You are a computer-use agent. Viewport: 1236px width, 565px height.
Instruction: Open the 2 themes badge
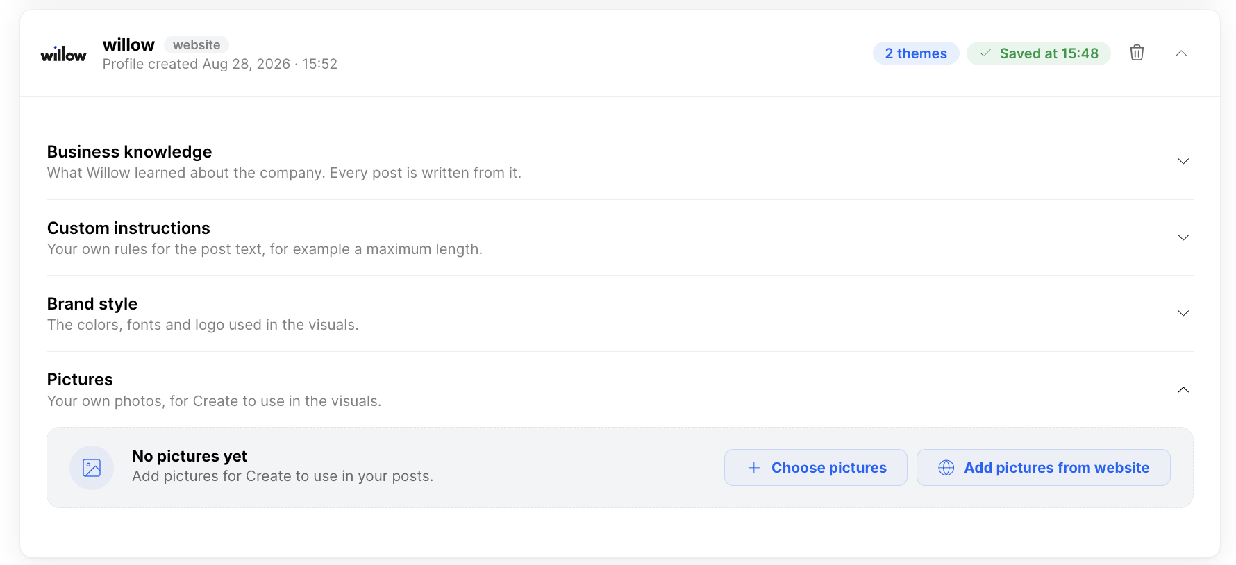[916, 53]
